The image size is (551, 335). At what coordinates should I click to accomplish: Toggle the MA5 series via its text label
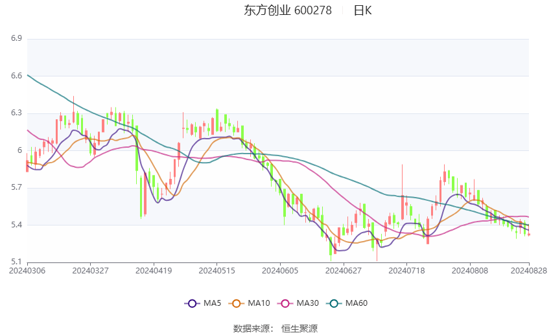212,303
